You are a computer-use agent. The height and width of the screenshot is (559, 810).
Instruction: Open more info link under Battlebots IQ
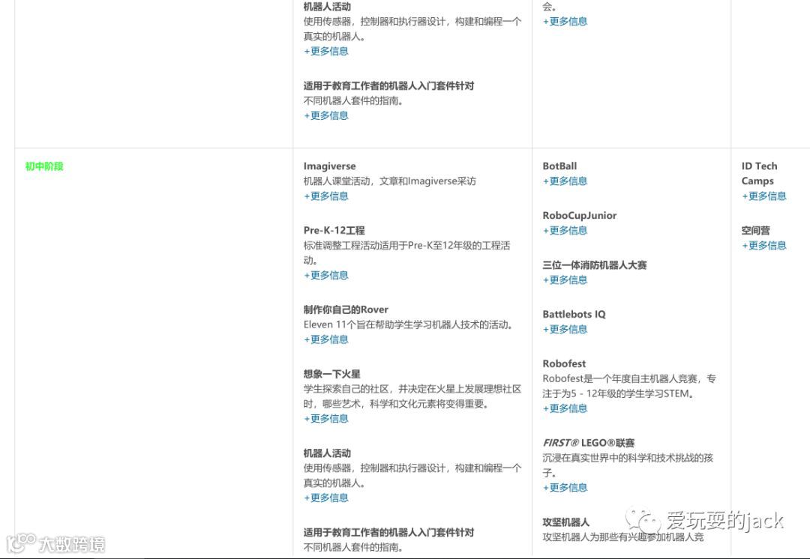pyautogui.click(x=565, y=329)
